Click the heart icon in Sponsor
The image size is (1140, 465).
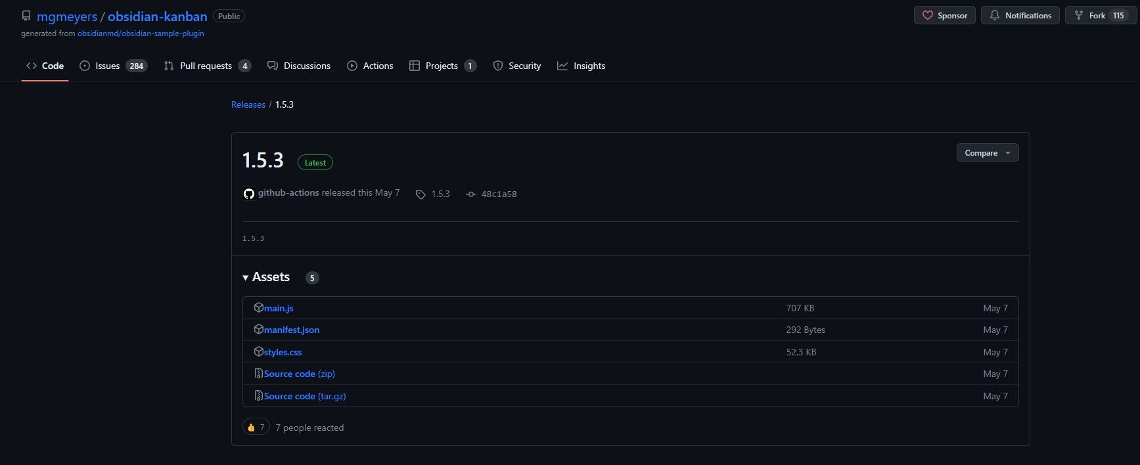click(x=927, y=15)
